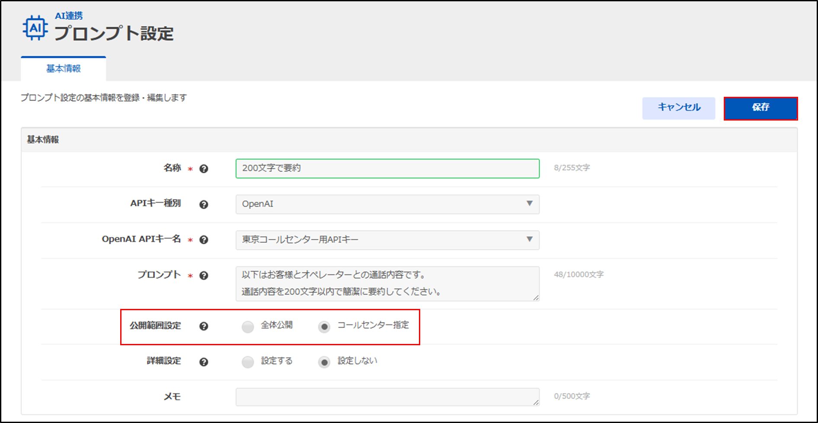Open help icon next to 名称
The image size is (818, 423).
click(204, 169)
